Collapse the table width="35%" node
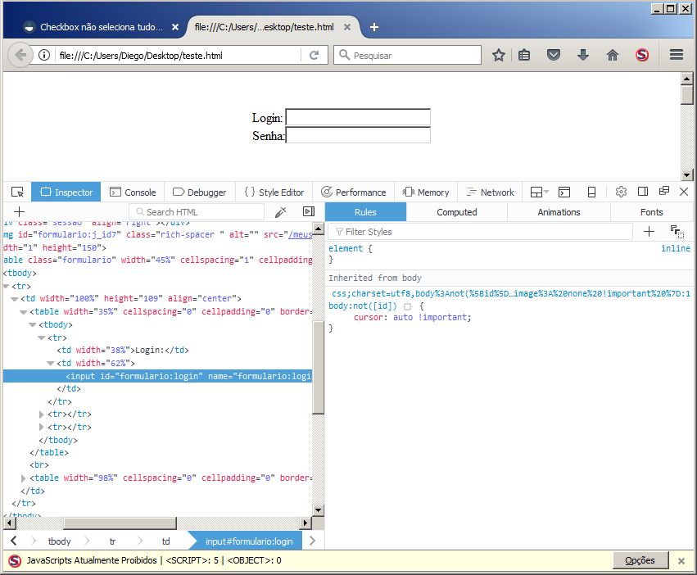This screenshot has width=697, height=575. tap(24, 312)
